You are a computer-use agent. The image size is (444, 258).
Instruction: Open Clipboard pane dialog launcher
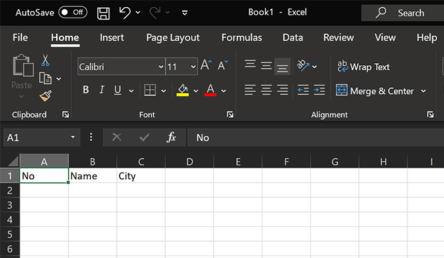click(x=66, y=115)
